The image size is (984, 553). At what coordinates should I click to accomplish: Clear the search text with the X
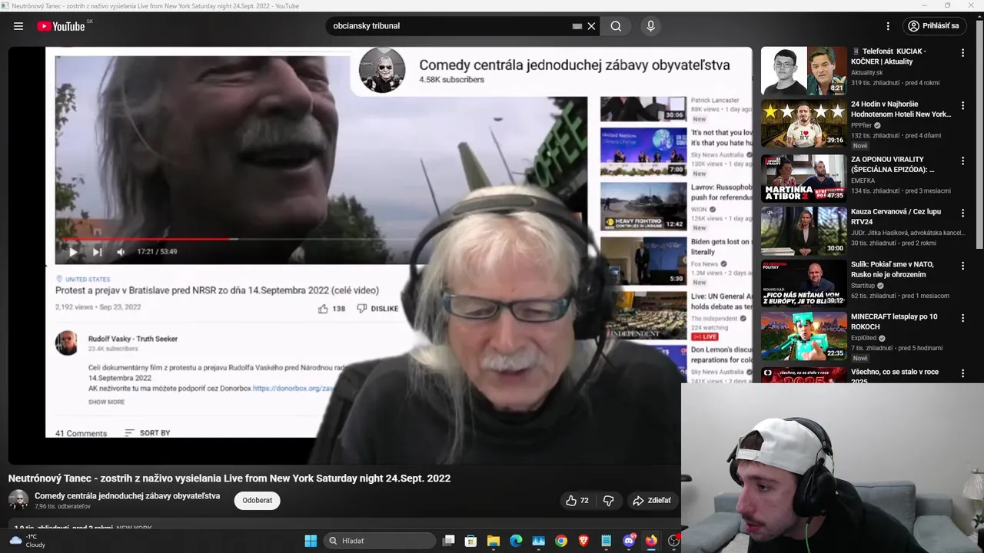591,26
